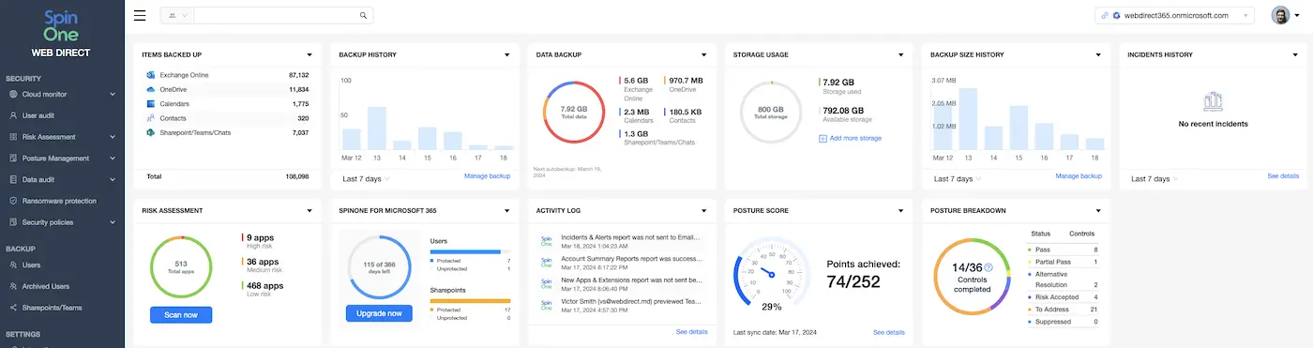Screen dimensions: 1313x348
Task: Click the search magnifier icon
Action: 364,16
